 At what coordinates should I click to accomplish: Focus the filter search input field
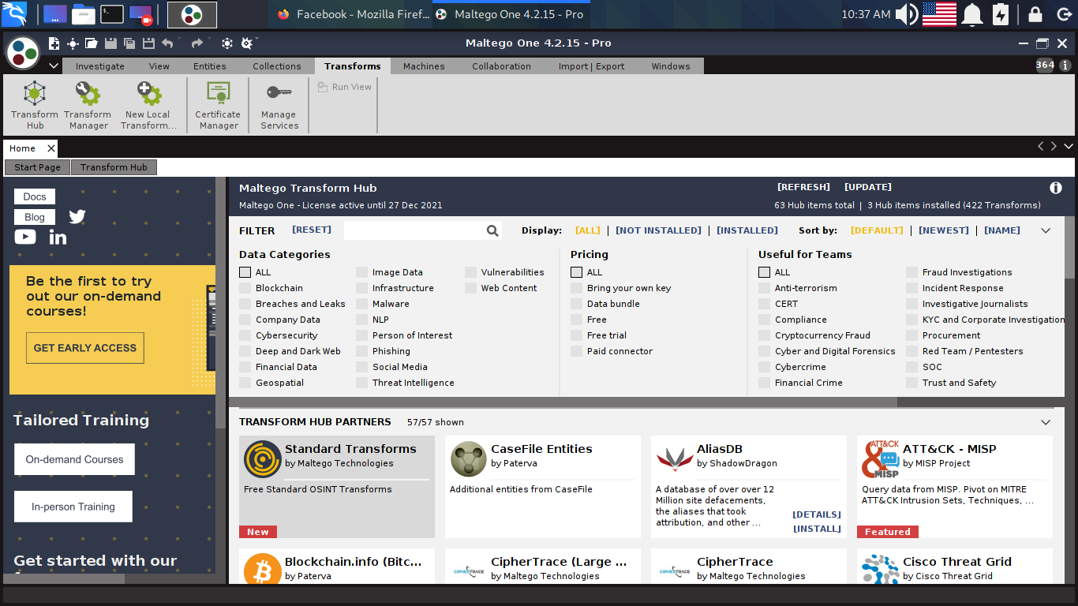pos(414,230)
